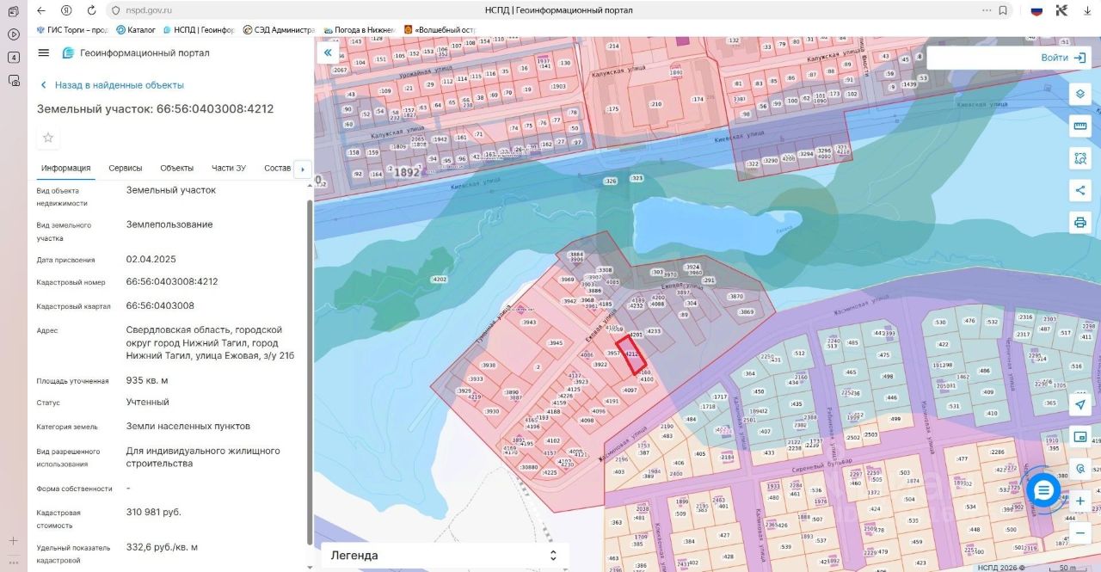The height and width of the screenshot is (572, 1101).
Task: Zoom in on the map
Action: coord(1079,501)
